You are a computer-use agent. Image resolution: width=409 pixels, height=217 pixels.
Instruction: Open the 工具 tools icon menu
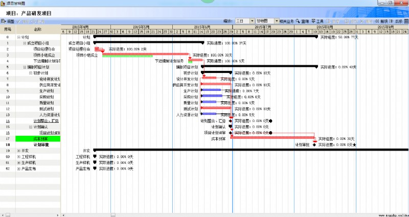313,21
